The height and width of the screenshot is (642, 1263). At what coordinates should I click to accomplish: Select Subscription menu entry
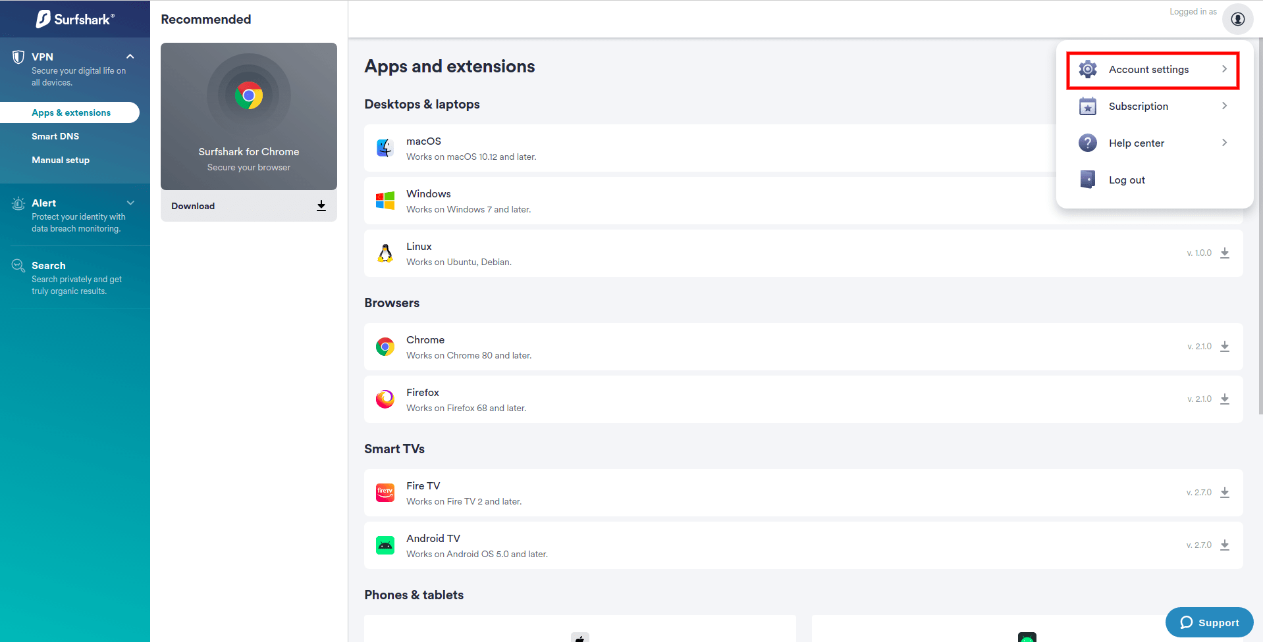[1153, 106]
